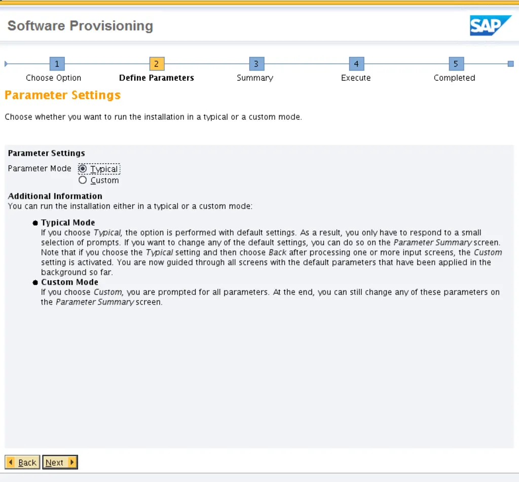This screenshot has width=519, height=482.
Task: Click the step 5 numbered box
Action: click(x=456, y=64)
